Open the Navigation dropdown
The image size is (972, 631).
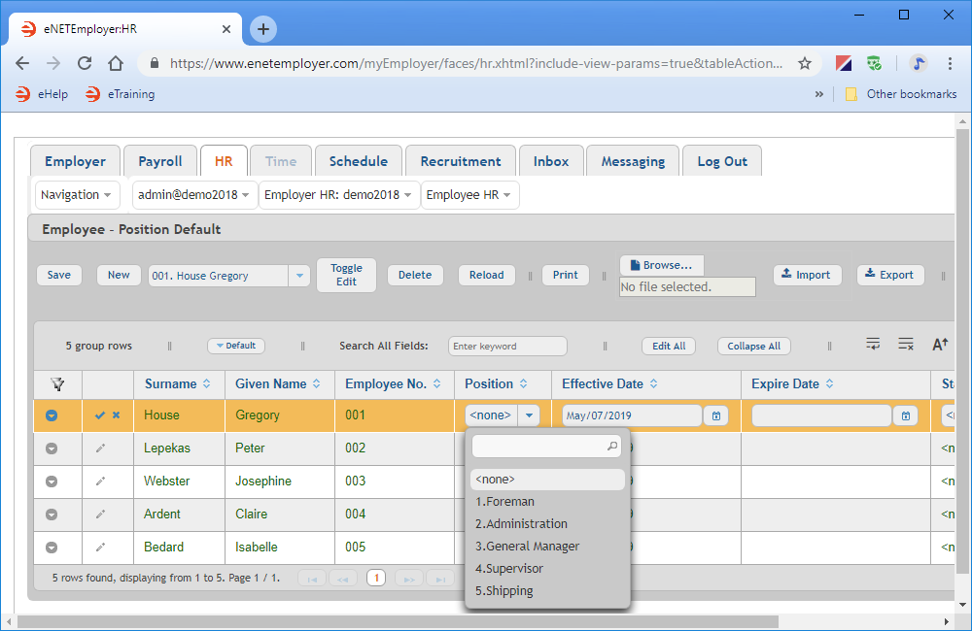[77, 194]
